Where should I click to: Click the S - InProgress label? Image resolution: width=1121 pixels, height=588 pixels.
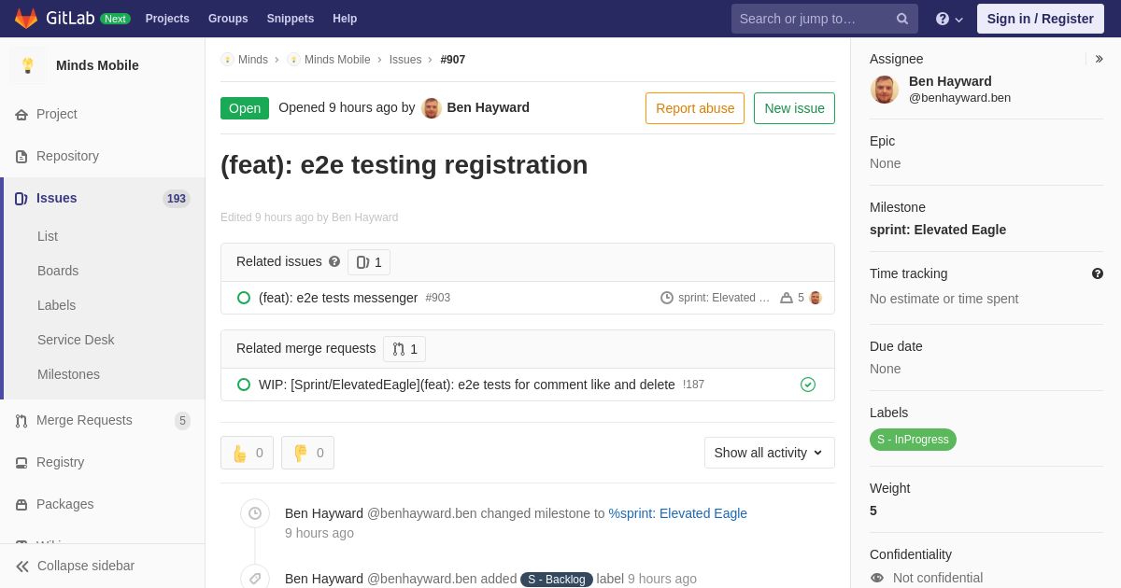pos(913,440)
